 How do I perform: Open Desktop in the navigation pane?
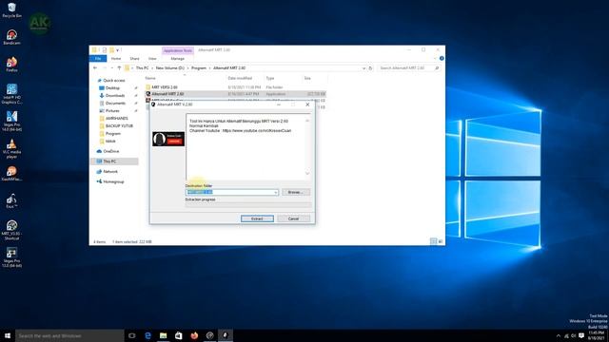coord(112,88)
